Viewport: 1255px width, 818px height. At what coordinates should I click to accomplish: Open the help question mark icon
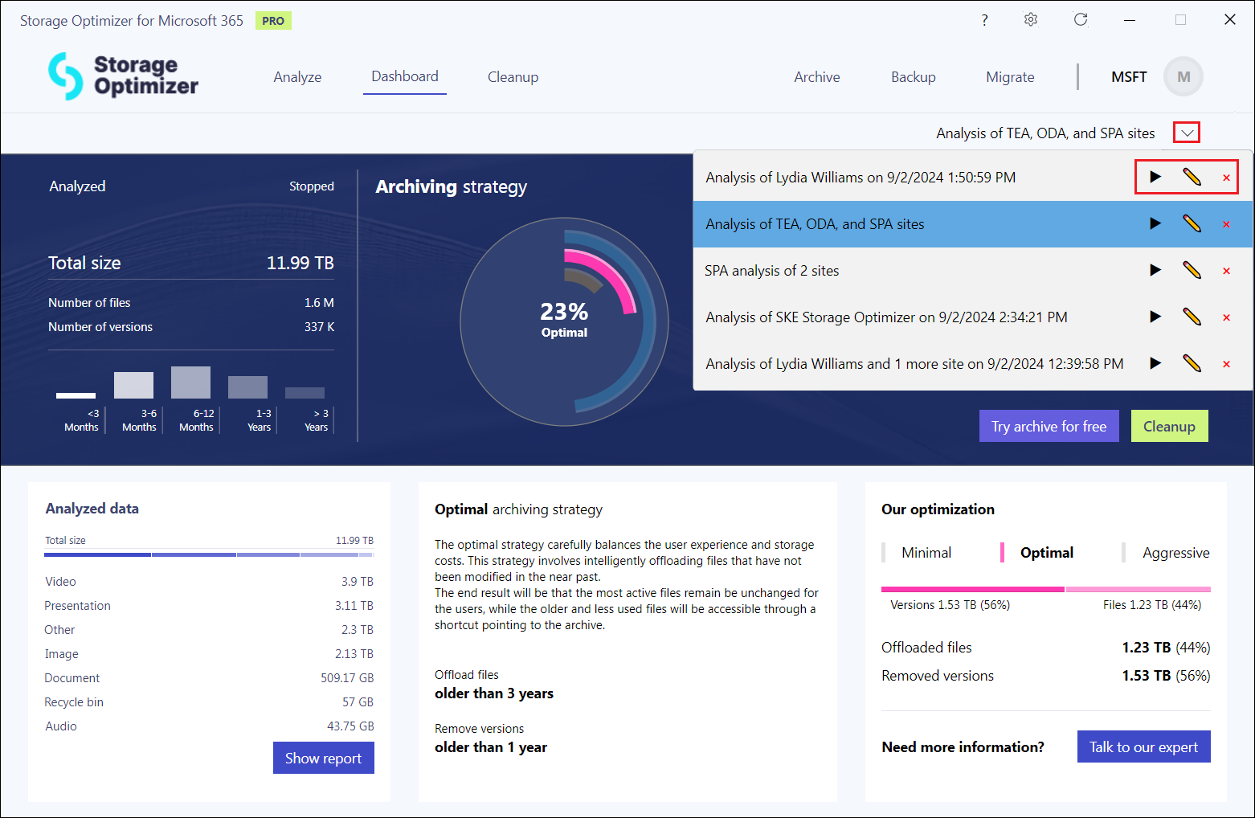coord(984,20)
